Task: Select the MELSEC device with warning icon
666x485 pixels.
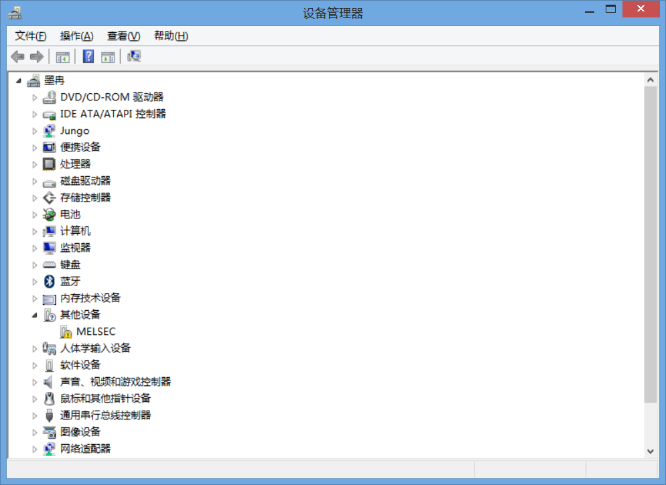Action: (96, 332)
